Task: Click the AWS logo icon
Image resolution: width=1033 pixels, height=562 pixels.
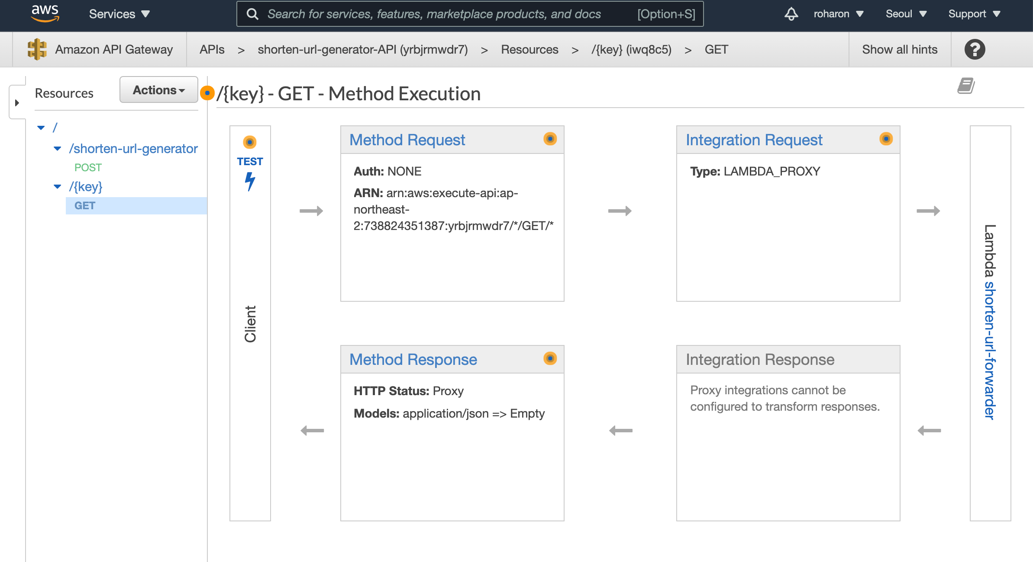Action: [x=45, y=13]
